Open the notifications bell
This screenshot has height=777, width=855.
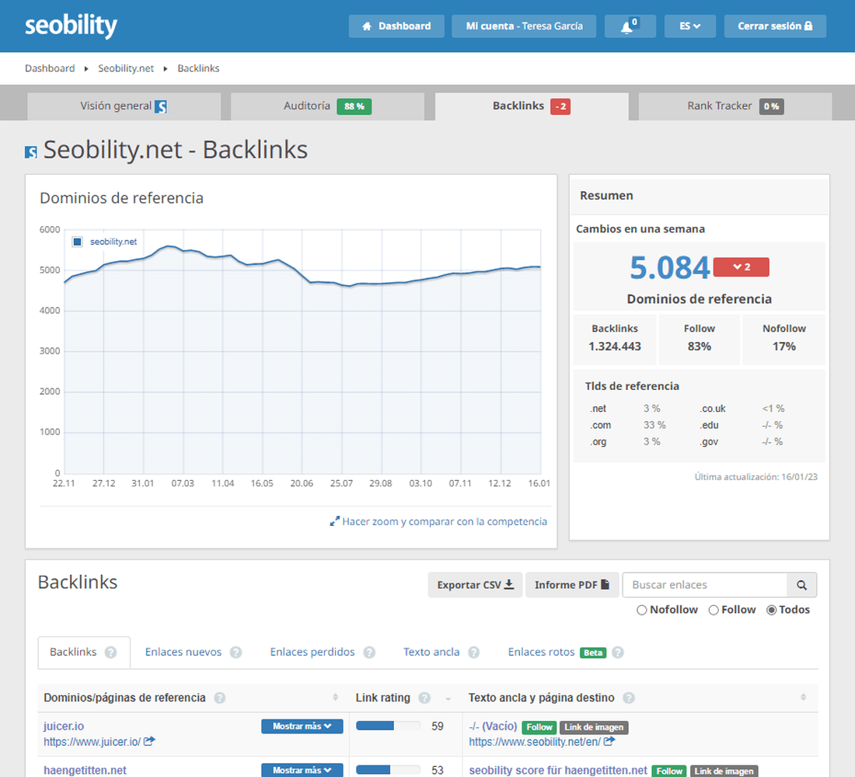point(630,26)
